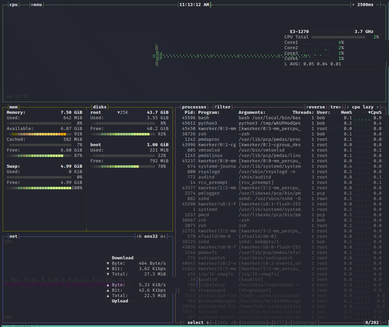Click the ens32 interface name
Viewport: 389px width, 327px height.
(x=151, y=236)
